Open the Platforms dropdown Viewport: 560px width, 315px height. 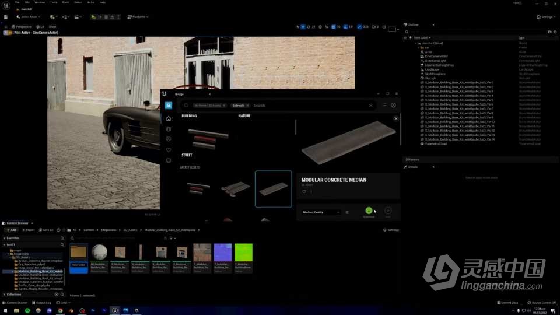click(138, 17)
